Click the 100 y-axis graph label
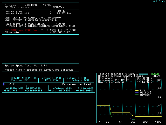Image resolution: width=166 pixels, height=125 pixels. pos(159,80)
